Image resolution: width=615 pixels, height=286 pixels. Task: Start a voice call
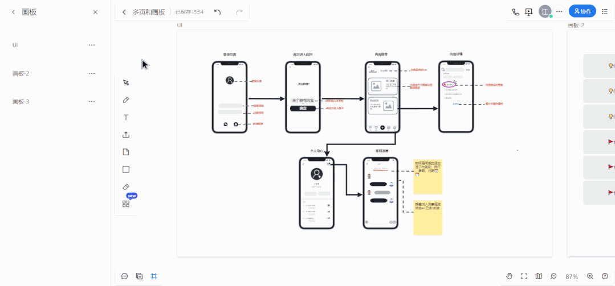coord(516,12)
